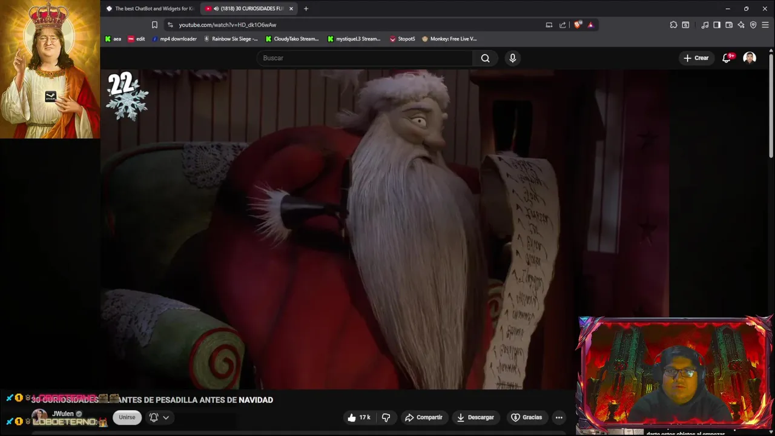Click the Gracias button
The image size is (775, 436).
527,417
